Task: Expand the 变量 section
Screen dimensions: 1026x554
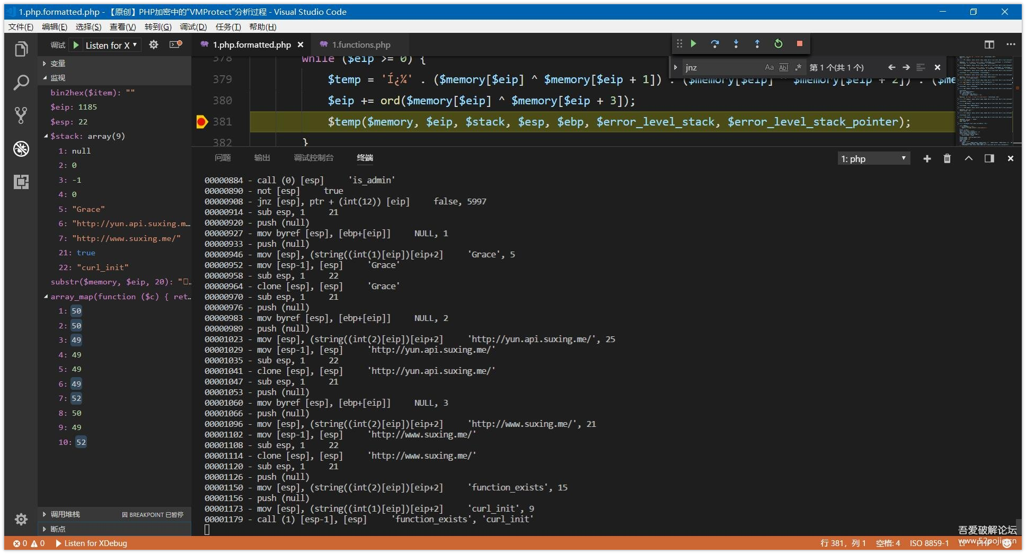Action: click(114, 64)
